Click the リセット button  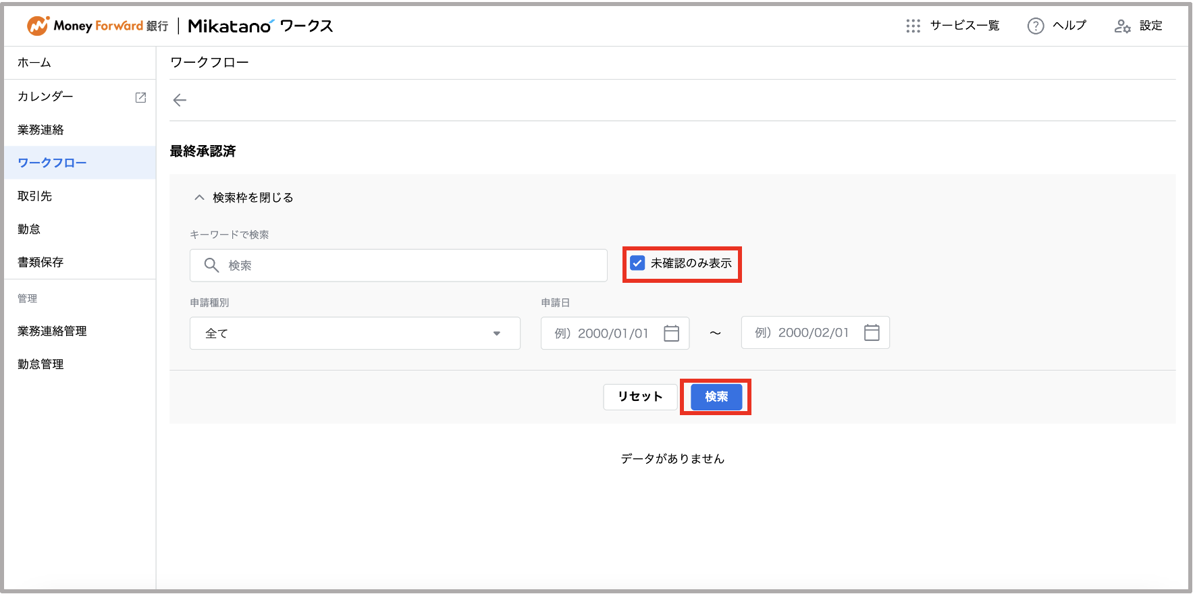(640, 396)
